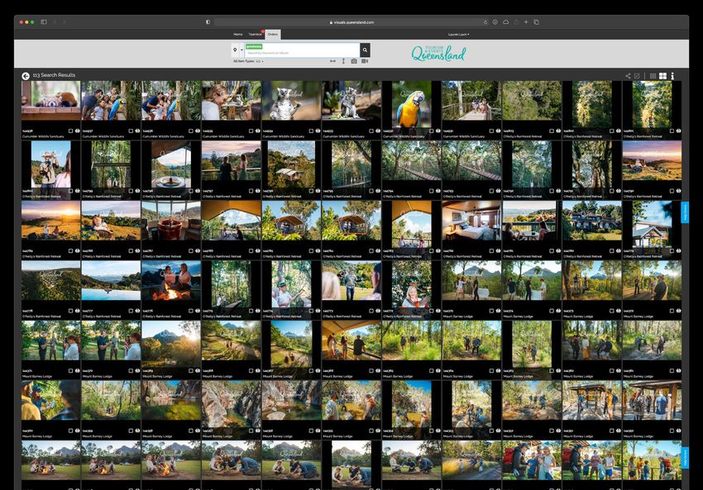The width and height of the screenshot is (703, 490).
Task: Click the green search tag in search box
Action: [254, 46]
